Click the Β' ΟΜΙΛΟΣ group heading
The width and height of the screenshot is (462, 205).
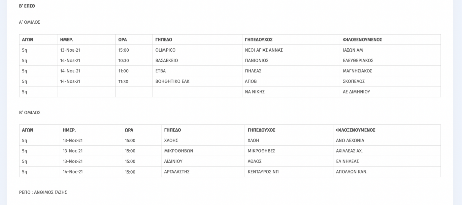click(30, 113)
